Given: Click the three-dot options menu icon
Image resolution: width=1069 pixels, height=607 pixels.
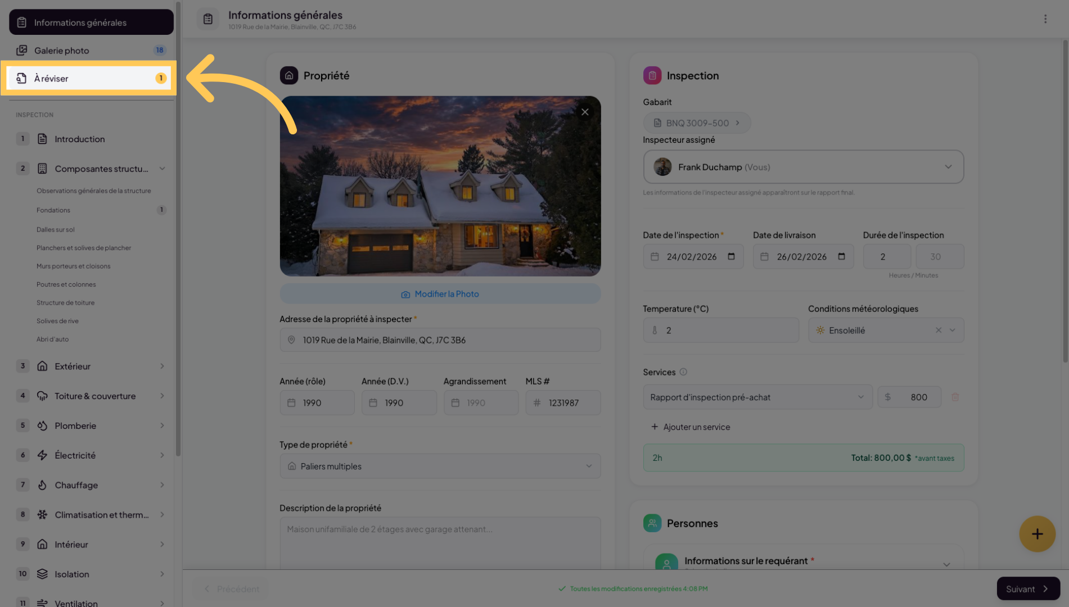Looking at the screenshot, I should pyautogui.click(x=1045, y=19).
